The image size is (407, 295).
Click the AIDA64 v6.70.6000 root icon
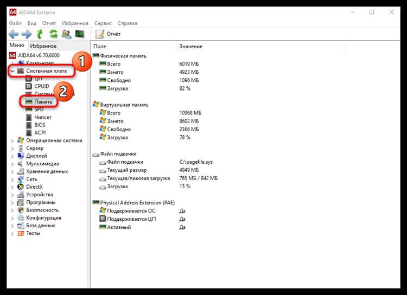(12, 55)
